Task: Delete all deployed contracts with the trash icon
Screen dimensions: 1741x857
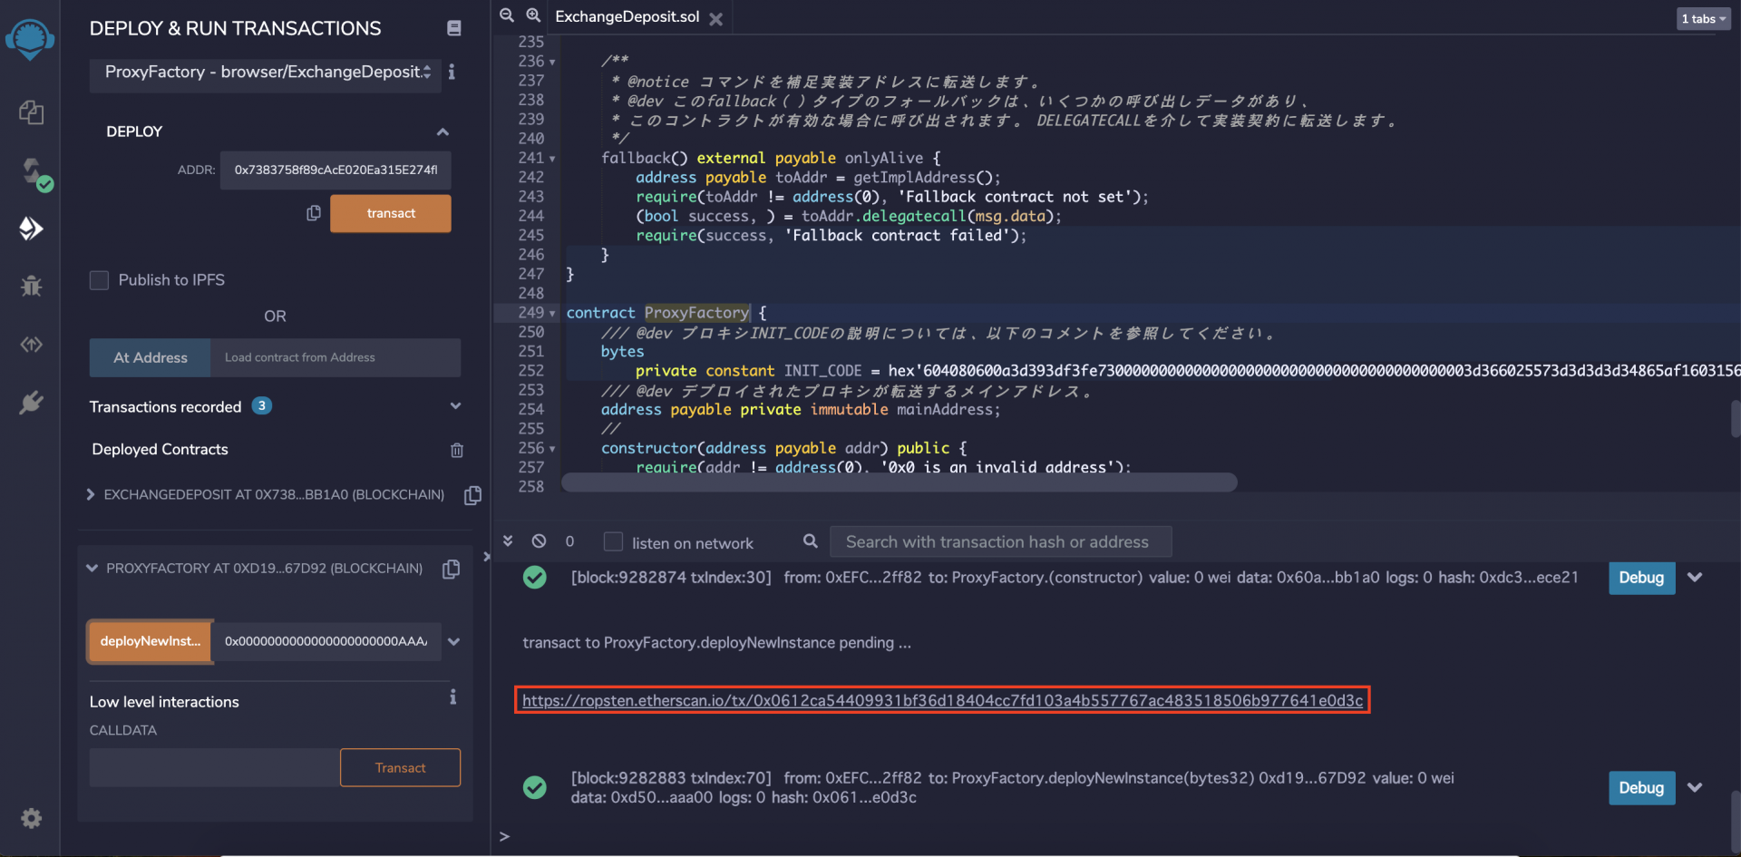Action: click(457, 450)
